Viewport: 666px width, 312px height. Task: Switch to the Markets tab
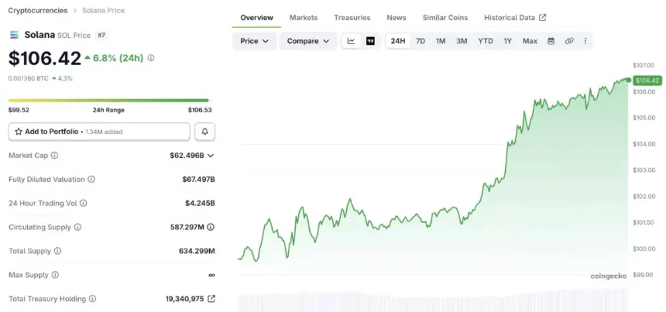pos(304,18)
